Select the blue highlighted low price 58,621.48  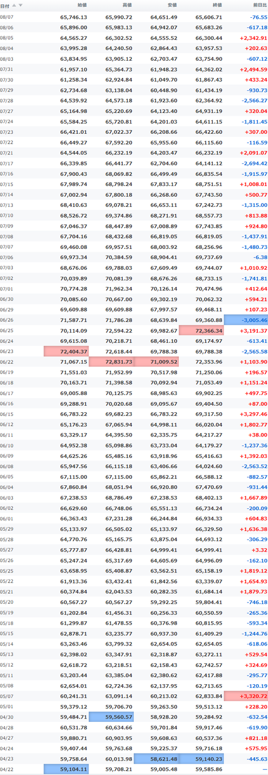pyautogui.click(x=156, y=758)
